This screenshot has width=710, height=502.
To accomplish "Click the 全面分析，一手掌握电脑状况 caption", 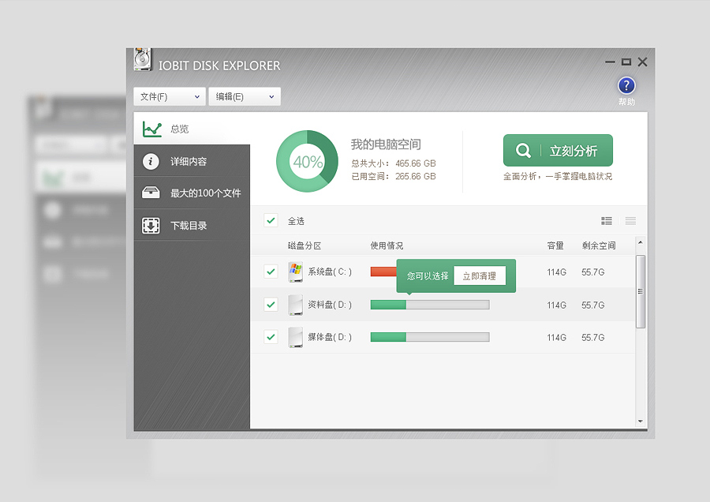I will coord(558,176).
